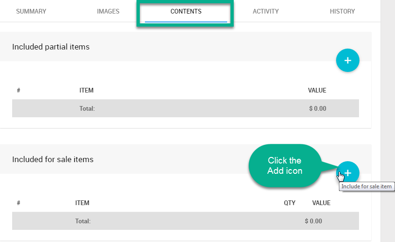View the History tab
The image size is (395, 242).
pos(342,11)
